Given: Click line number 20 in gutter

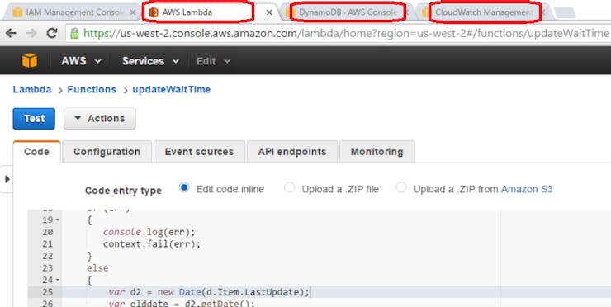Looking at the screenshot, I should [48, 232].
